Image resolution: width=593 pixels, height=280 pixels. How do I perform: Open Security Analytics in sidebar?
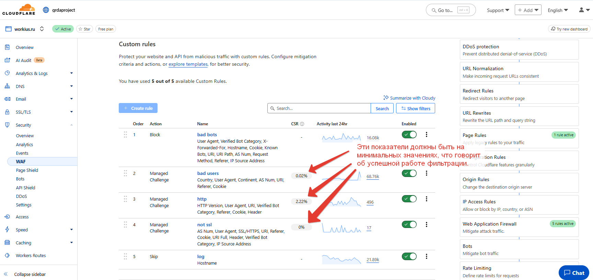click(x=24, y=144)
